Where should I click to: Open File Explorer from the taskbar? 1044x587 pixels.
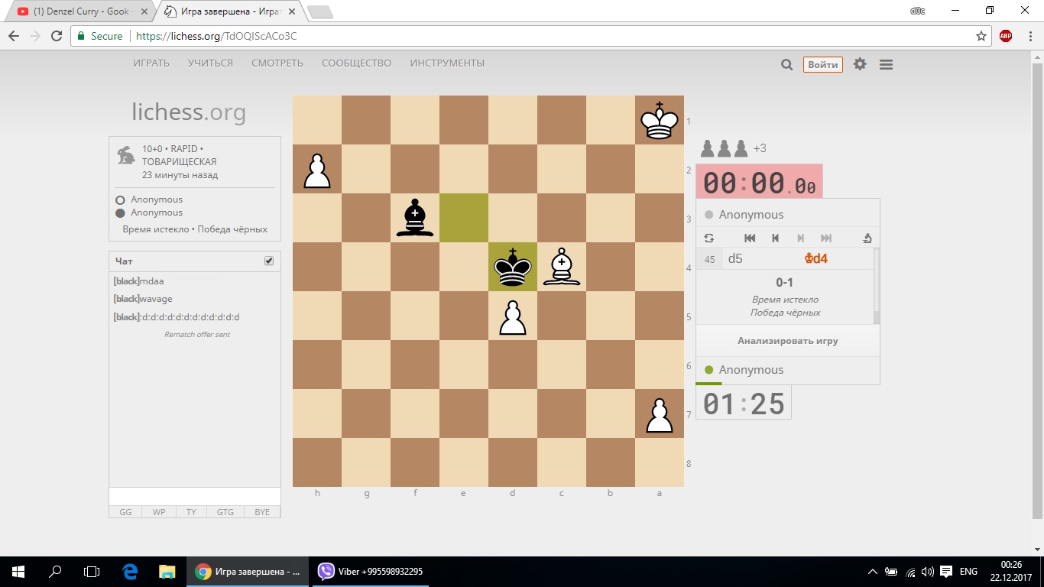coord(167,571)
